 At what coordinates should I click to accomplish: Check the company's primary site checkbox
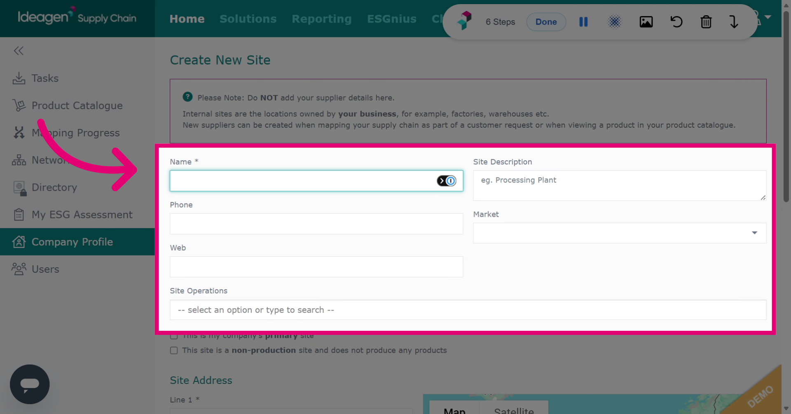[174, 336]
